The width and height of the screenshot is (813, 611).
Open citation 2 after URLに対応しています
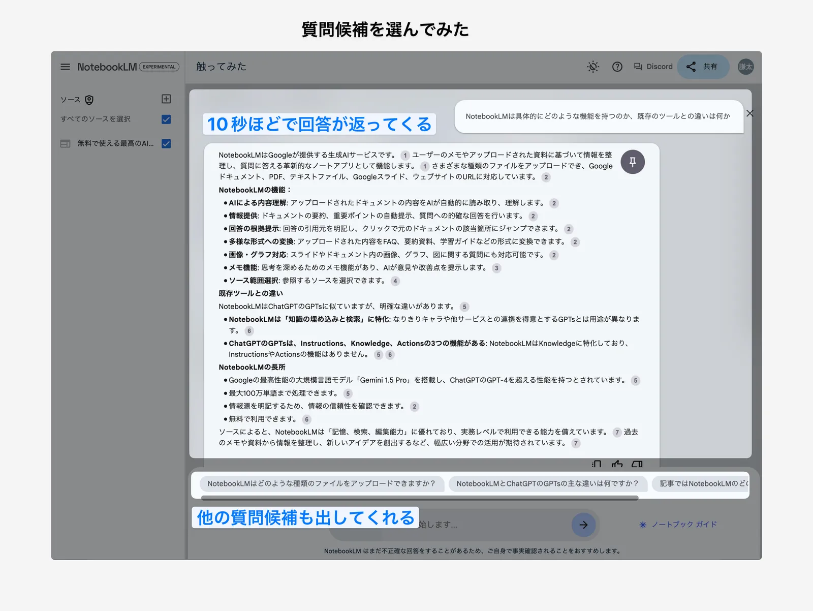(546, 177)
